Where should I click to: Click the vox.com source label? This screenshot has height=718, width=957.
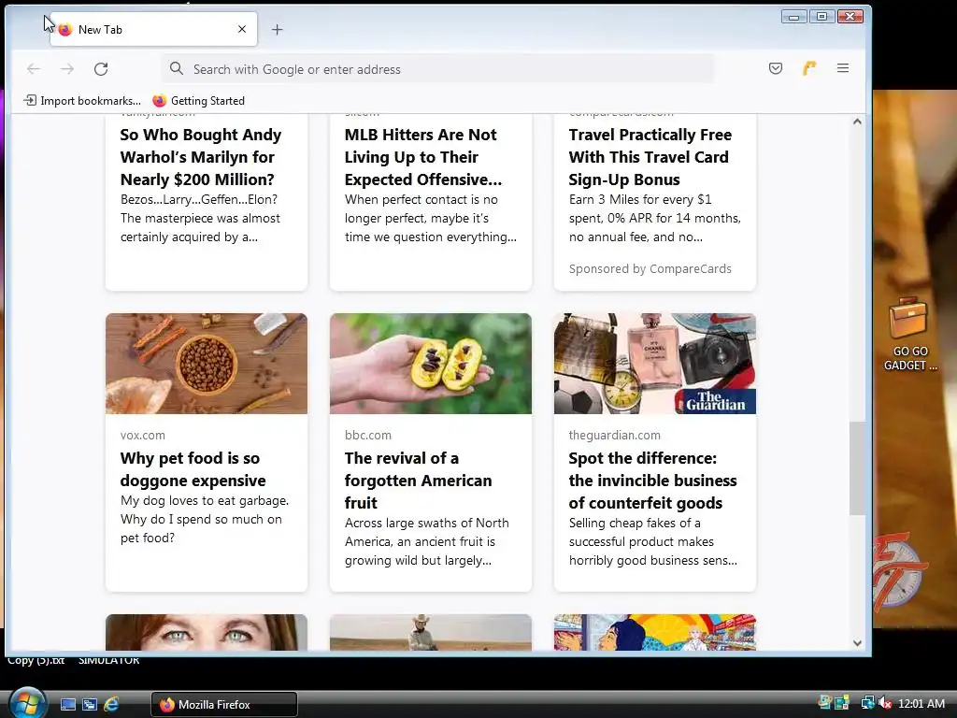143,436
